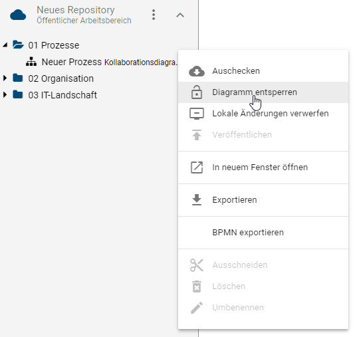Click the scissors cut icon
Image resolution: width=355 pixels, height=337 pixels.
197,265
